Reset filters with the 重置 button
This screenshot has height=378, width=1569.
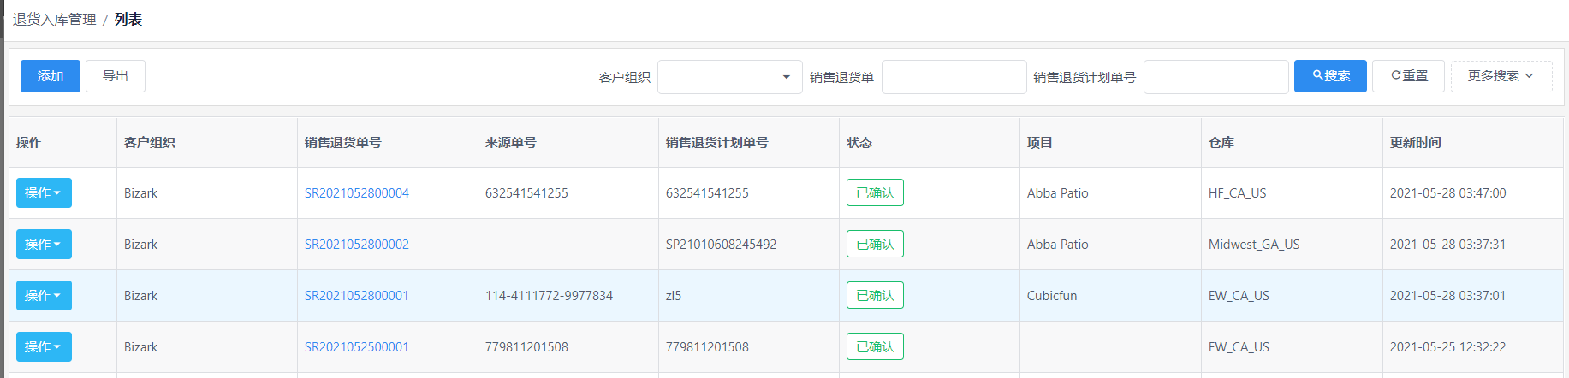(1409, 76)
